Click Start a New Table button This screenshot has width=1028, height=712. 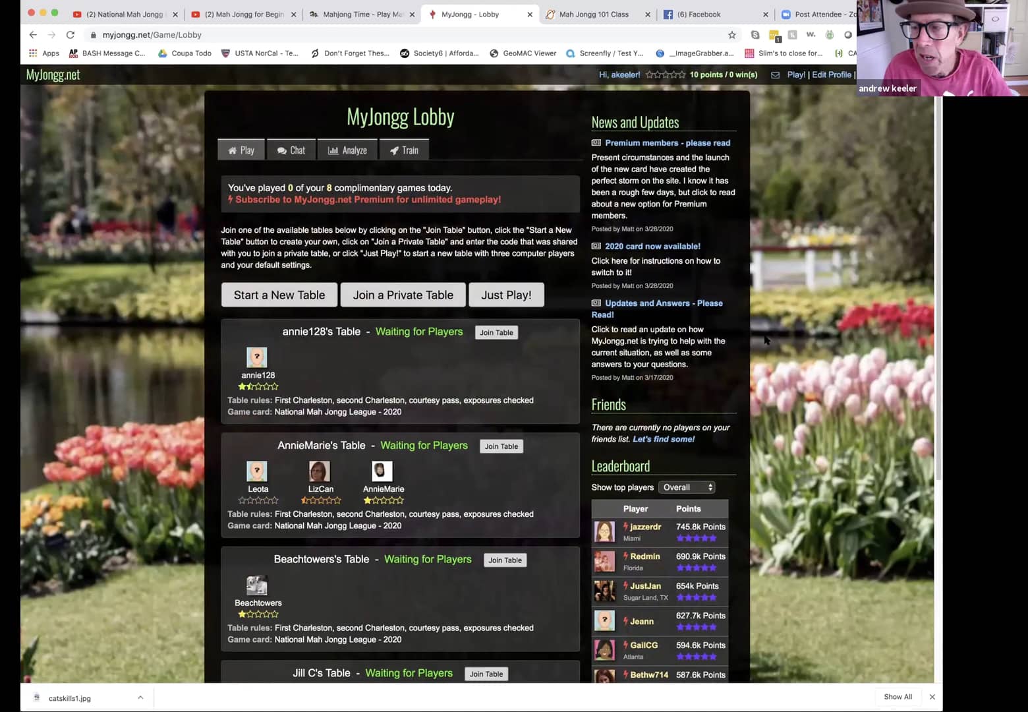tap(279, 295)
